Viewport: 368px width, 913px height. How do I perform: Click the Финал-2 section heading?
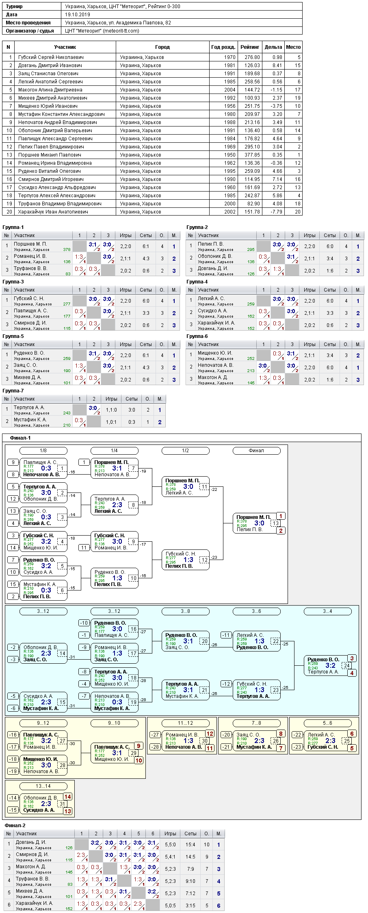pos(15,826)
